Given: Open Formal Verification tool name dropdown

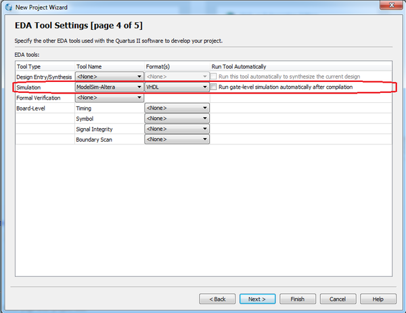Looking at the screenshot, I should click(x=108, y=98).
